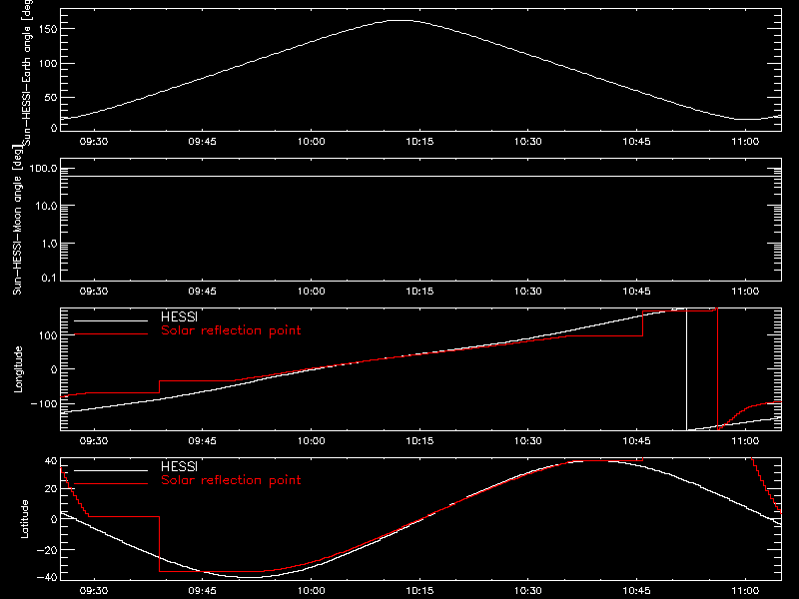
Task: Click 09:30 time label under Longitude plot
Action: (x=94, y=441)
